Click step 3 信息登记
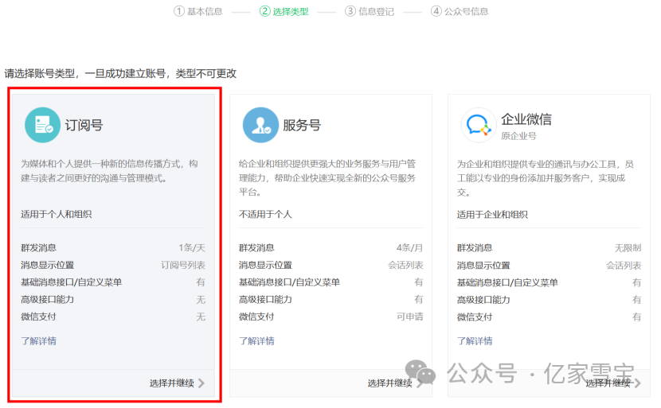 point(370,11)
